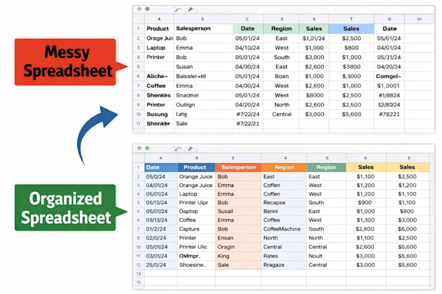
Task: Select the "$900" sales cell
Action: tap(365, 202)
